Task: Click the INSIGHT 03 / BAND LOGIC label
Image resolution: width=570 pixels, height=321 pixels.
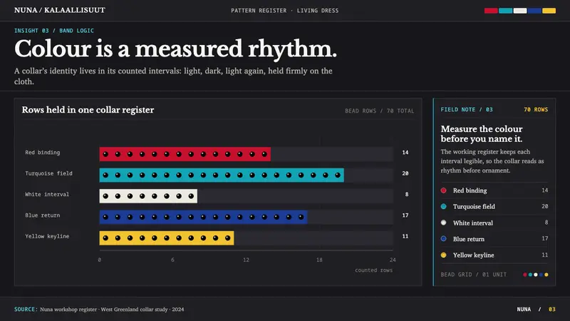Action: tap(54, 31)
